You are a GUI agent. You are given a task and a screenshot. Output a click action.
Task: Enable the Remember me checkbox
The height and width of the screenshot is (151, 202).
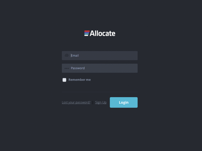click(64, 80)
